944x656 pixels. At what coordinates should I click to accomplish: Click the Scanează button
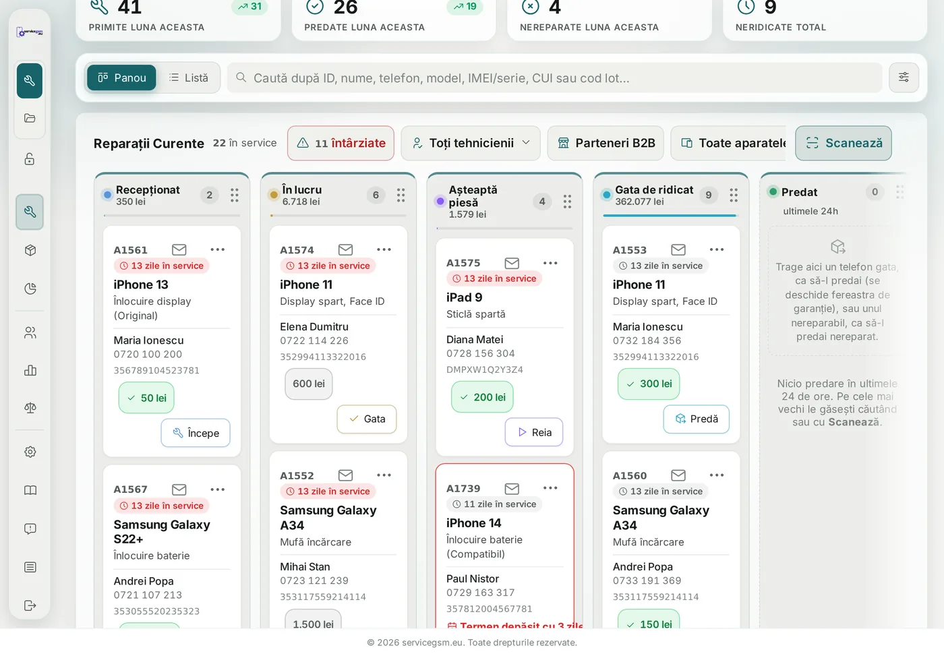point(844,143)
